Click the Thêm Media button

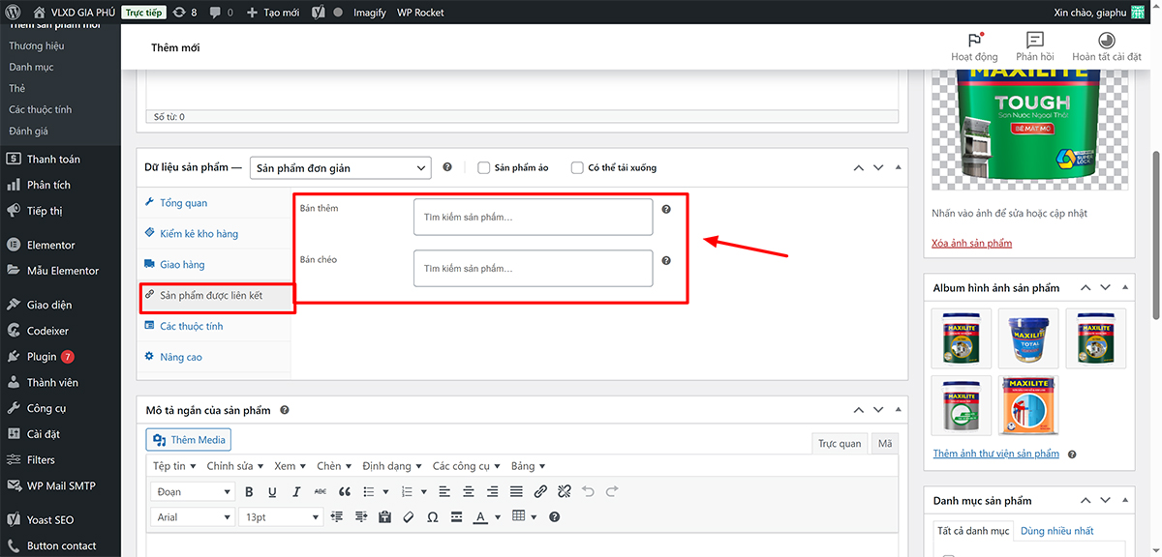189,440
